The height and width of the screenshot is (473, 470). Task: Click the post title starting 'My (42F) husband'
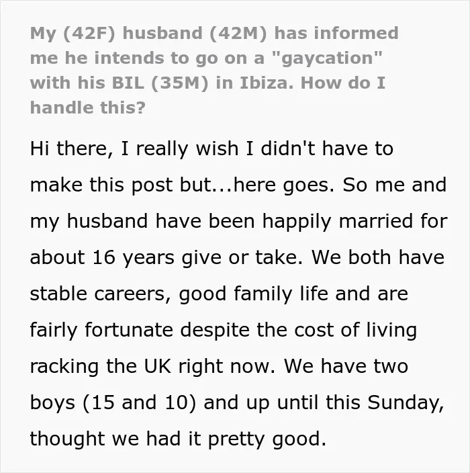click(214, 71)
